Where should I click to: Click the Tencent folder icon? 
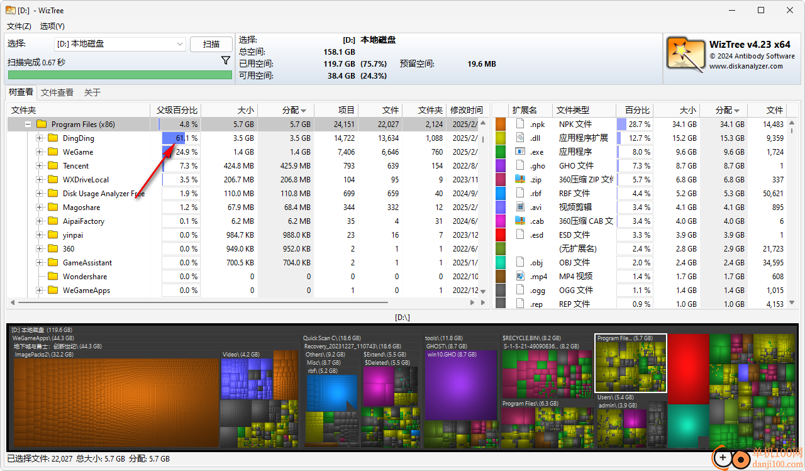click(x=53, y=166)
